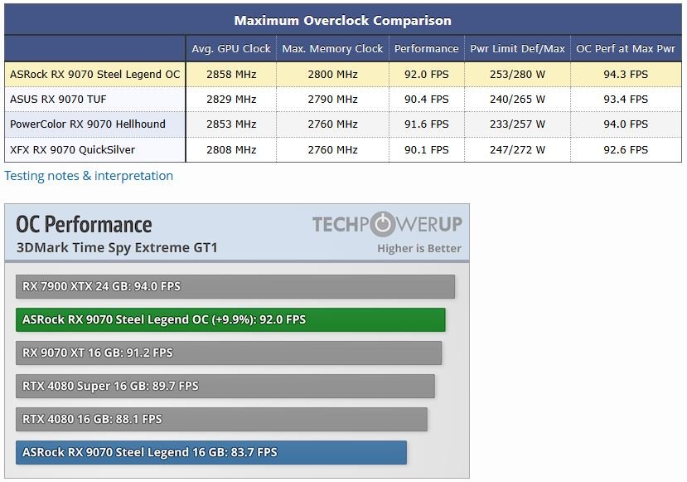The height and width of the screenshot is (482, 687).
Task: Open the Testing notes & interpretation link
Action: point(89,176)
